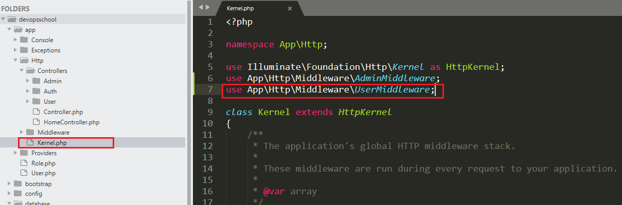Open User.php in the sidebar
Viewport: 622px width, 205px height.
coord(43,174)
